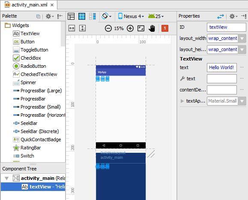The image size is (248, 200).
Task: Select QuickContactBadge widget
Action: 37,139
